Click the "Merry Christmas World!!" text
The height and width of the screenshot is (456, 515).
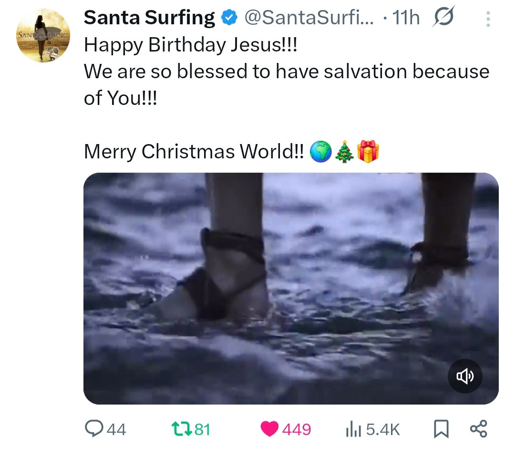click(x=193, y=152)
